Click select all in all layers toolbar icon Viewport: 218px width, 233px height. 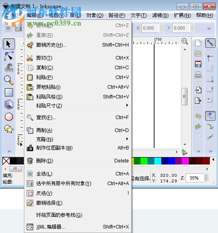click(19, 28)
